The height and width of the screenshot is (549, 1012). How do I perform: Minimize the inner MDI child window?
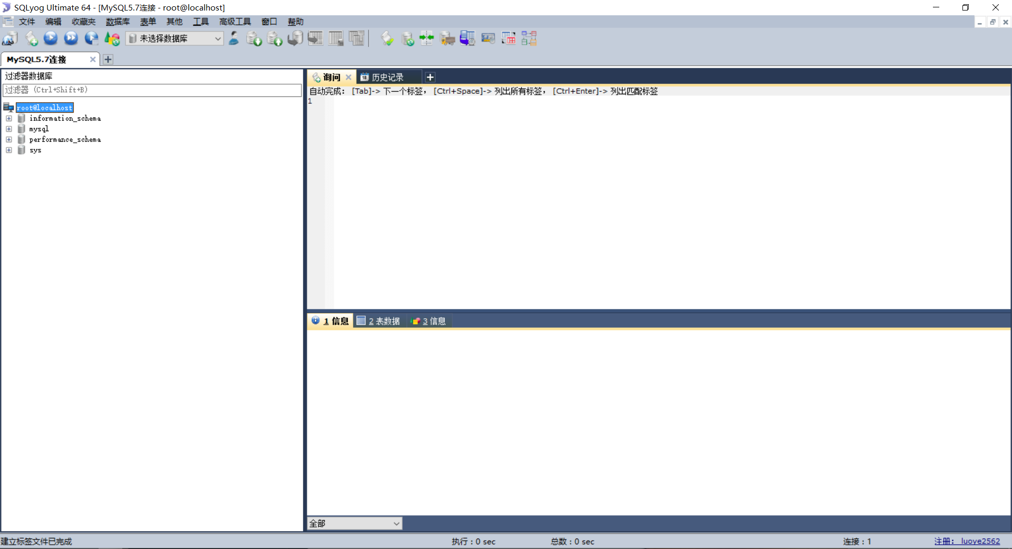[x=980, y=22]
